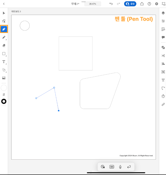Tap the keyboard icon in floating bar
The height and width of the screenshot is (175, 166).
(x=112, y=167)
